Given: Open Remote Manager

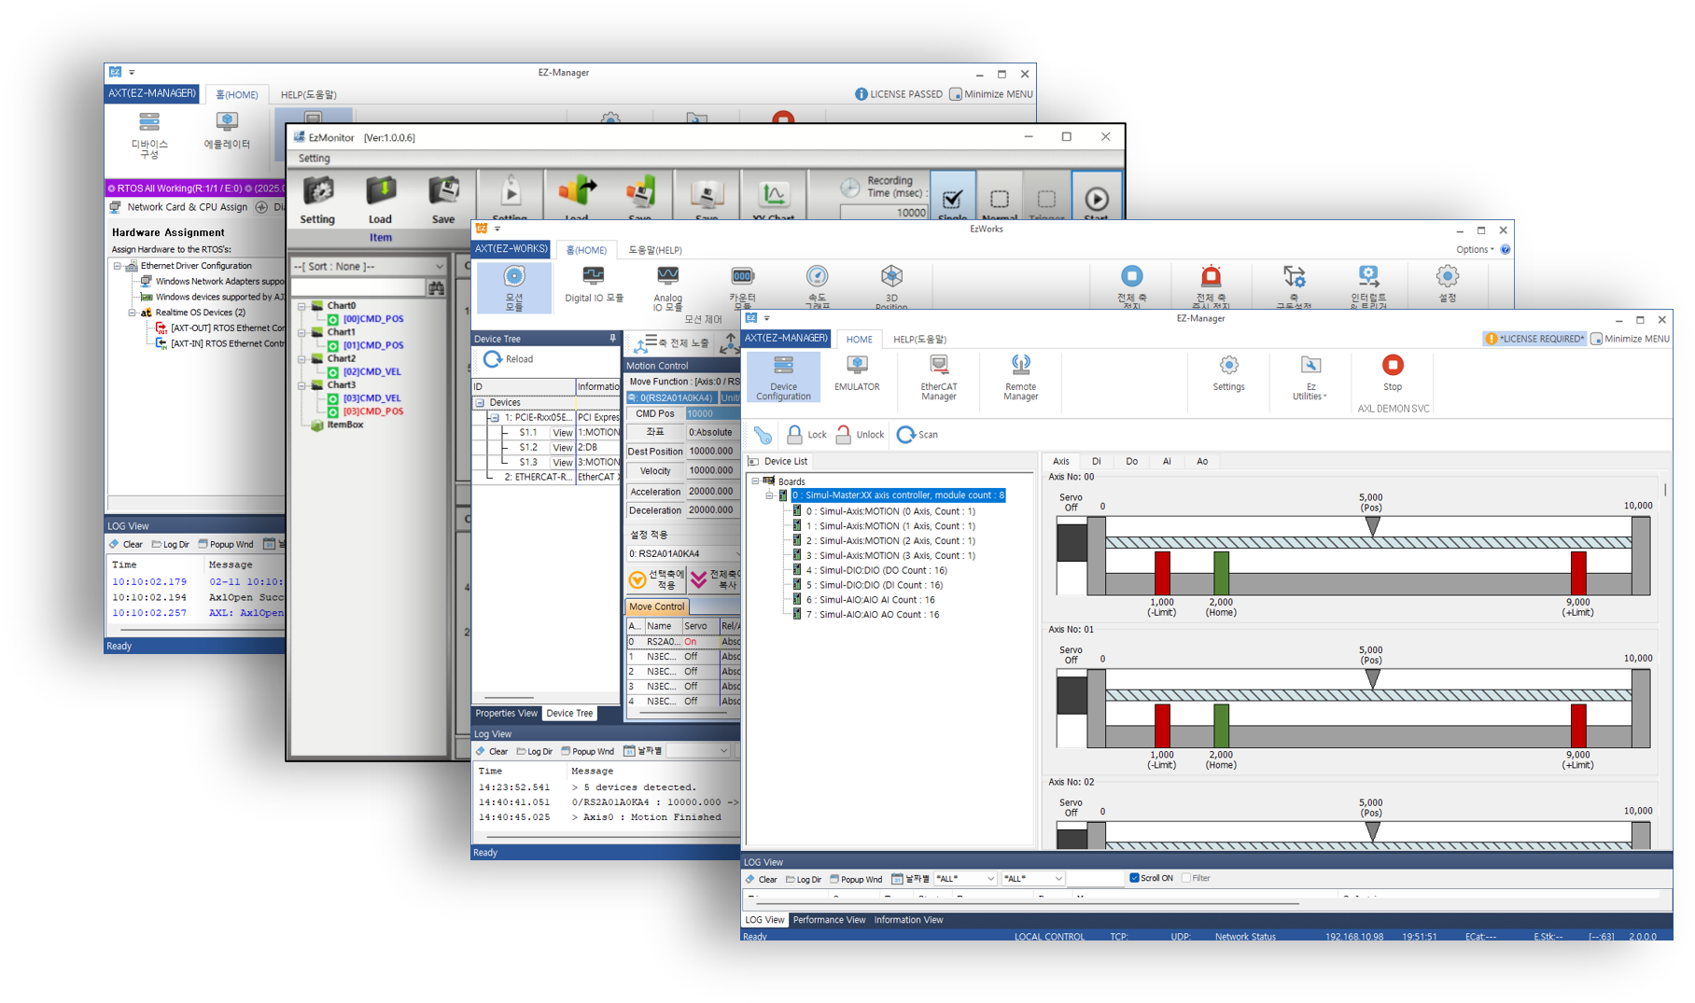Looking at the screenshot, I should (x=1020, y=377).
